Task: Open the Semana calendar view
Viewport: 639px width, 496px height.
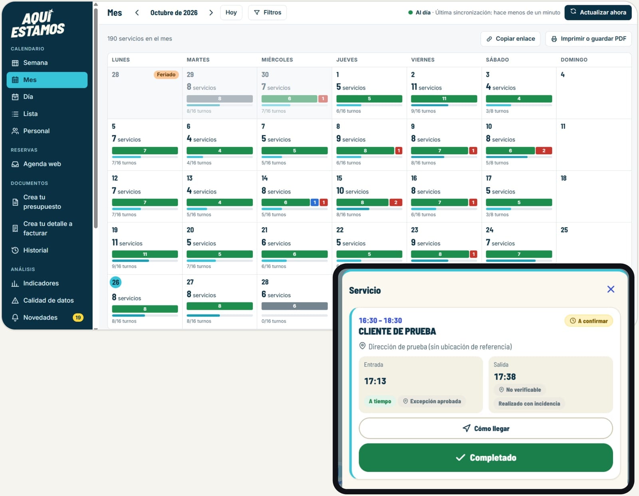Action: tap(47, 63)
